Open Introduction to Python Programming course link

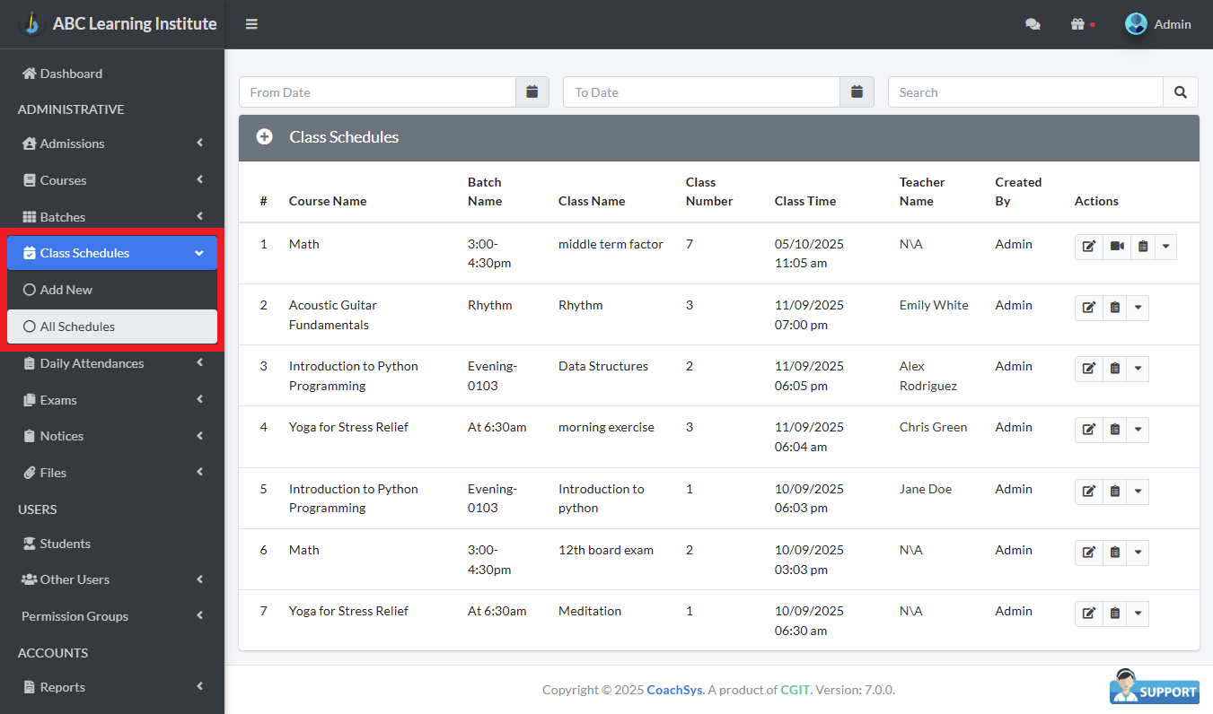[x=353, y=375]
